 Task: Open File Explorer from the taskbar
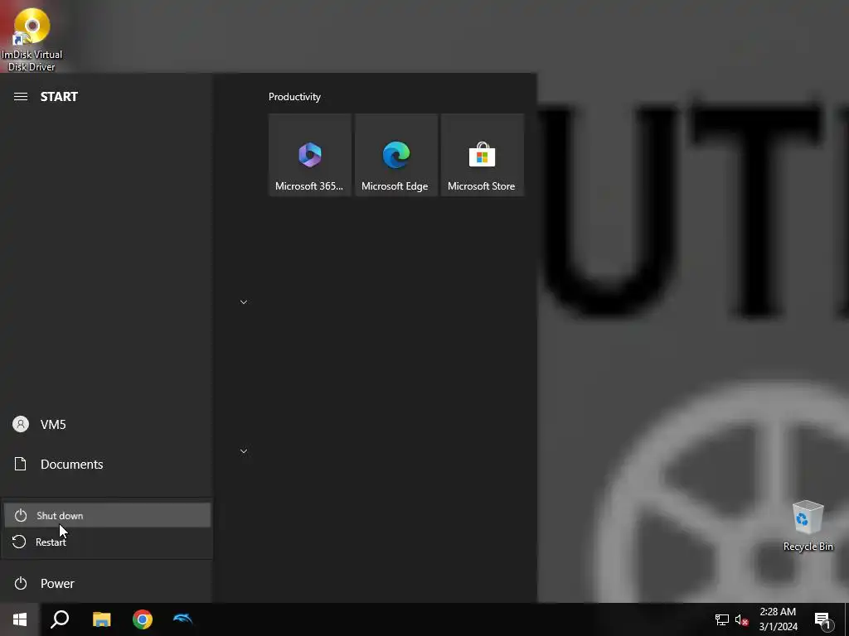tap(101, 619)
